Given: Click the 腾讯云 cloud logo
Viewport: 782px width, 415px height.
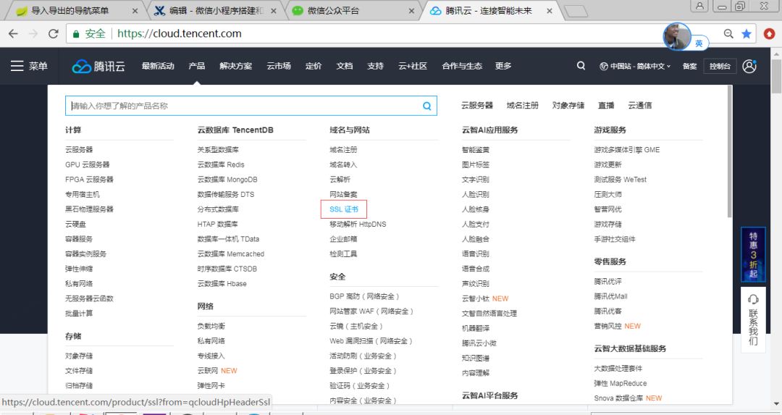Looking at the screenshot, I should (98, 66).
